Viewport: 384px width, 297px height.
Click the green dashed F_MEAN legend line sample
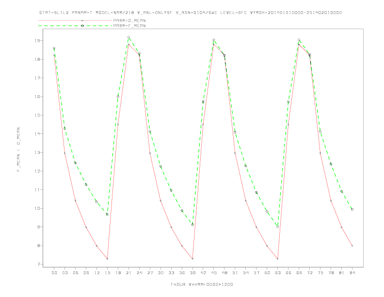(x=75, y=26)
